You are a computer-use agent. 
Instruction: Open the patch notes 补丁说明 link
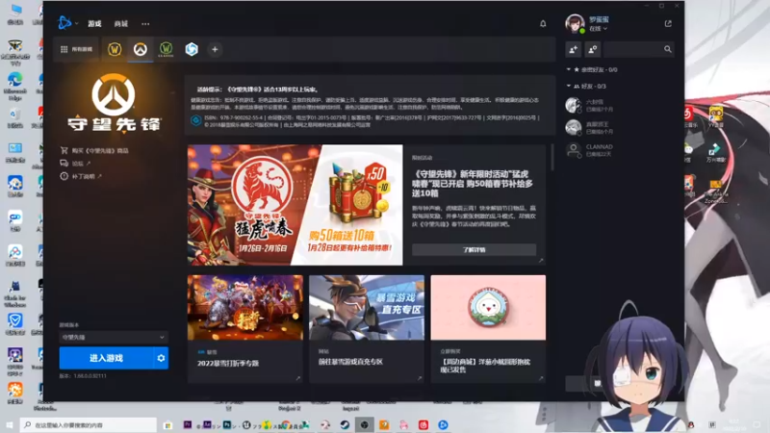[x=81, y=176]
